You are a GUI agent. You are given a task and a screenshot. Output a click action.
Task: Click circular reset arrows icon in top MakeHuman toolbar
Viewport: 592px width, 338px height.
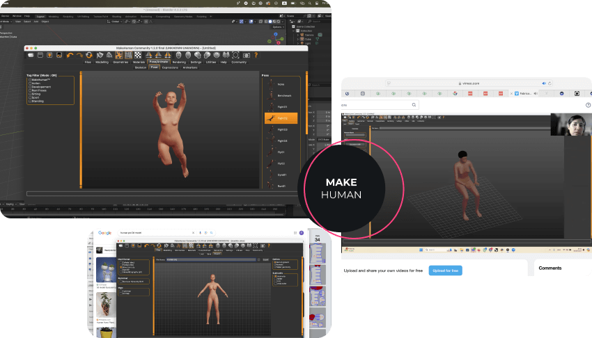[x=89, y=56]
